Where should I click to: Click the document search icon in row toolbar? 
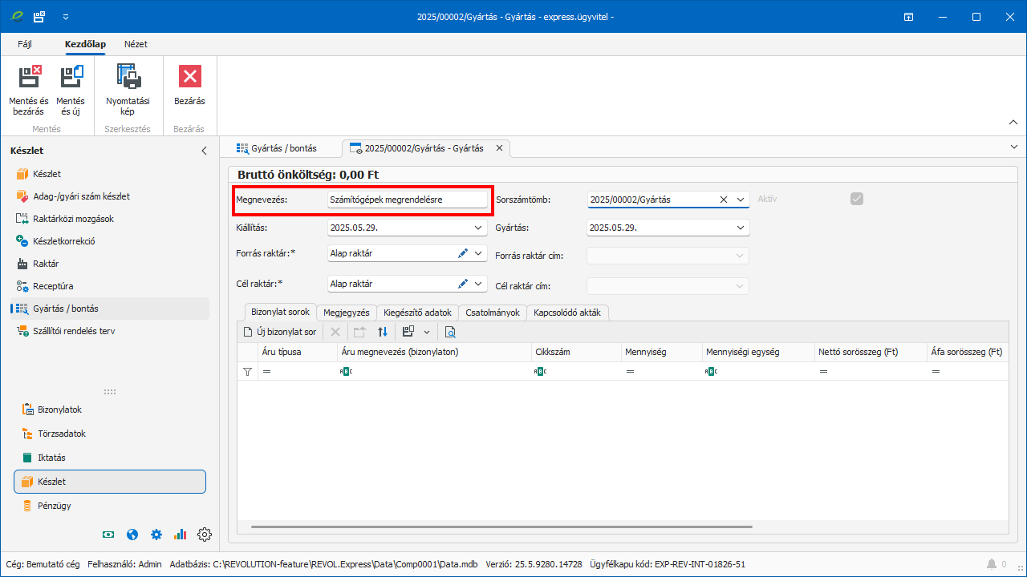pos(450,332)
